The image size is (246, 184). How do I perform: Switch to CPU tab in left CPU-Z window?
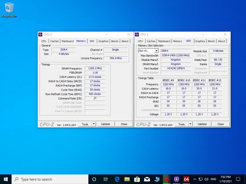tap(44, 41)
